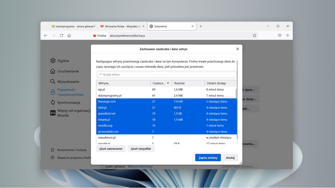Enable the Hasło główne checkbox
Image resolution: width=335 pixels, height=188 pixels.
click(x=102, y=166)
